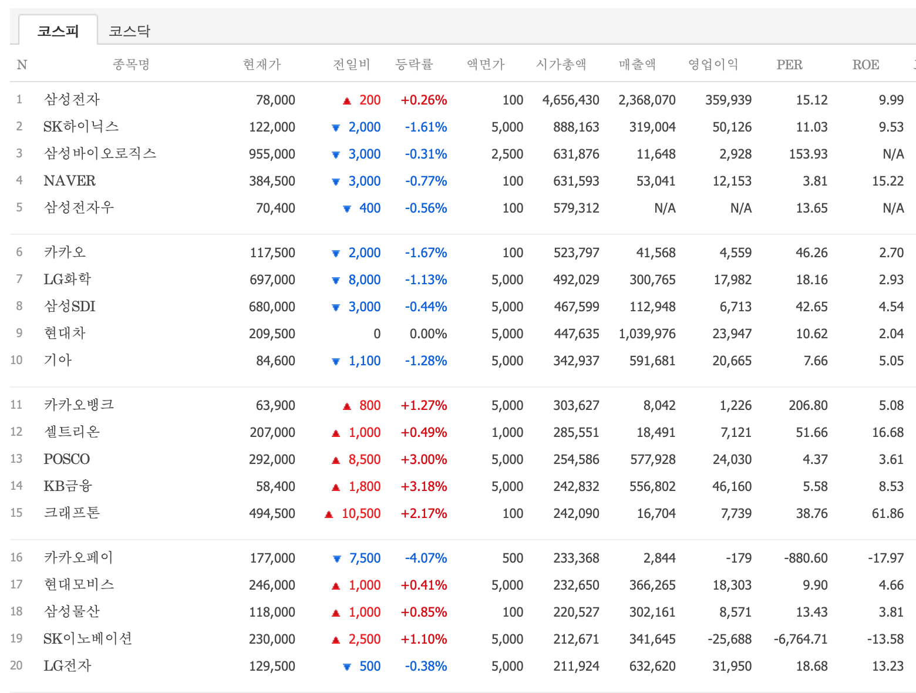Image resolution: width=916 pixels, height=693 pixels.
Task: Click the red up arrow in KB금융 row
Action: click(x=336, y=487)
